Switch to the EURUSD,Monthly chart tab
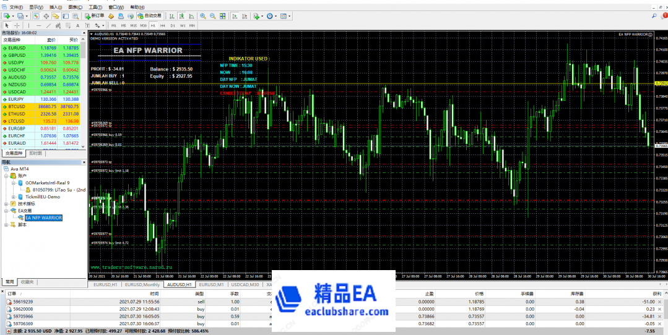Screen dimensions: 668x335 (x=142, y=284)
